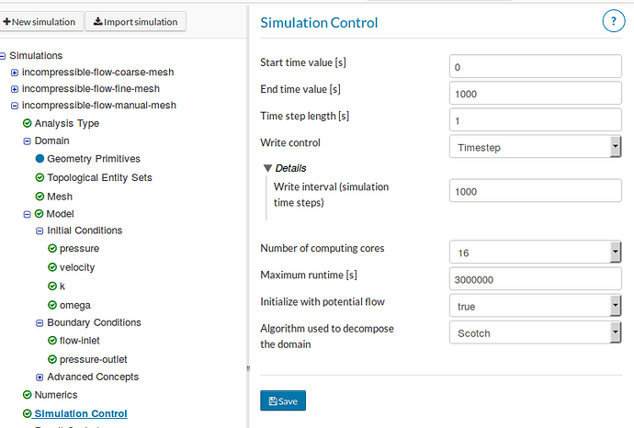This screenshot has width=634, height=428.
Task: Click the Write interval input field
Action: [536, 191]
